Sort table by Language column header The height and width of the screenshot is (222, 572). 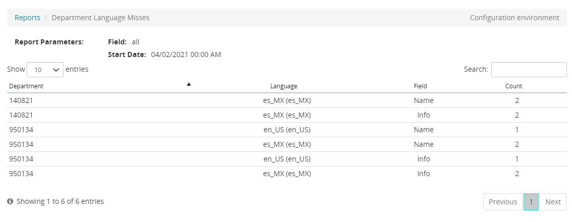pos(283,86)
